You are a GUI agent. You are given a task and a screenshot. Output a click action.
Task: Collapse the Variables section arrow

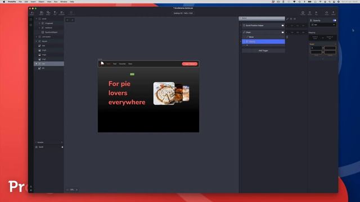[x=36, y=143]
